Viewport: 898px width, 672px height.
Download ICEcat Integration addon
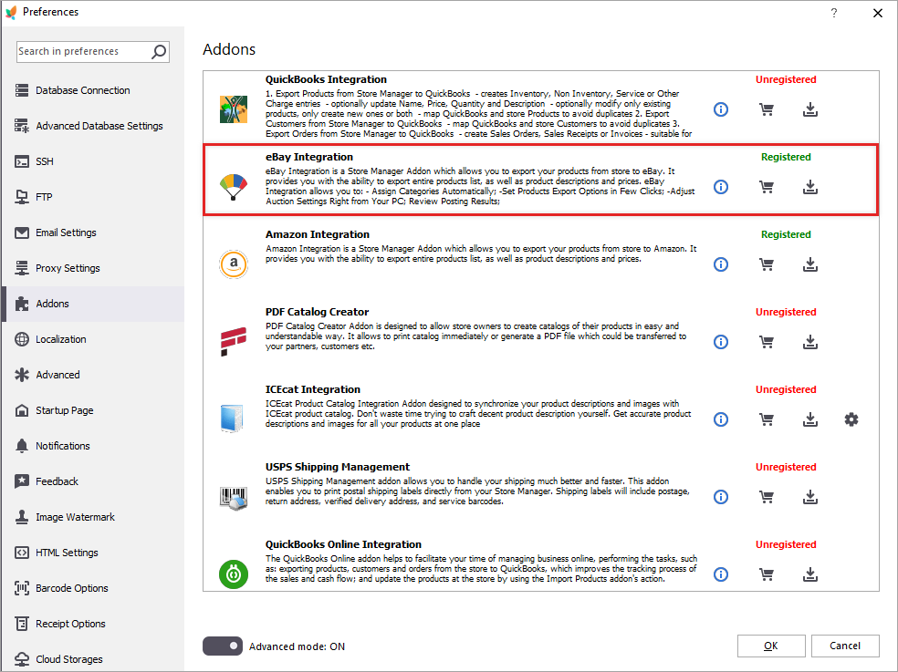click(x=809, y=419)
